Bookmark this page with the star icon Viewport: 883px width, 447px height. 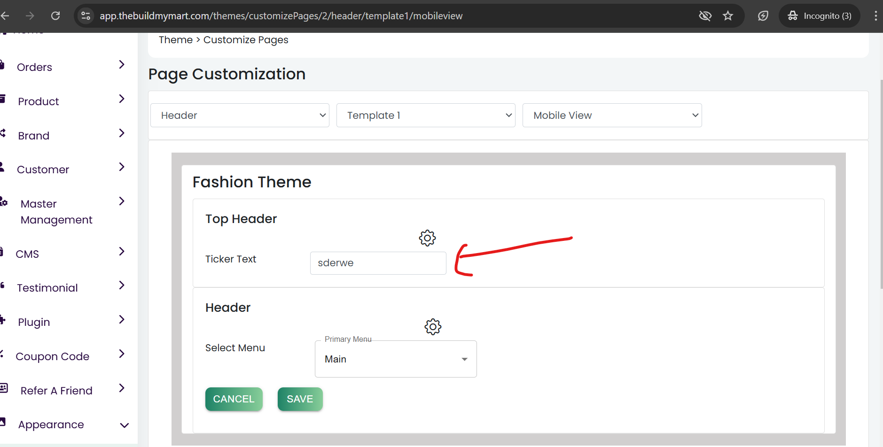pos(728,16)
